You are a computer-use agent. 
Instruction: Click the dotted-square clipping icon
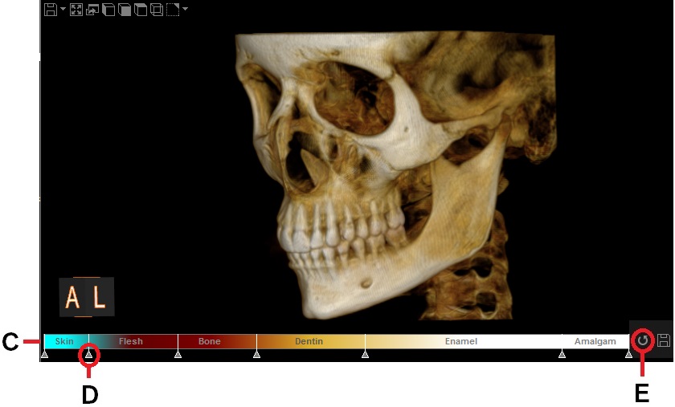click(x=173, y=10)
